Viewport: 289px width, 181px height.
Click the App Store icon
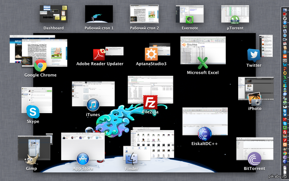coord(83,159)
